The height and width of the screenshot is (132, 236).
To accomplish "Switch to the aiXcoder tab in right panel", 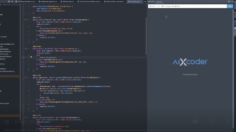I will (x=151, y=1).
